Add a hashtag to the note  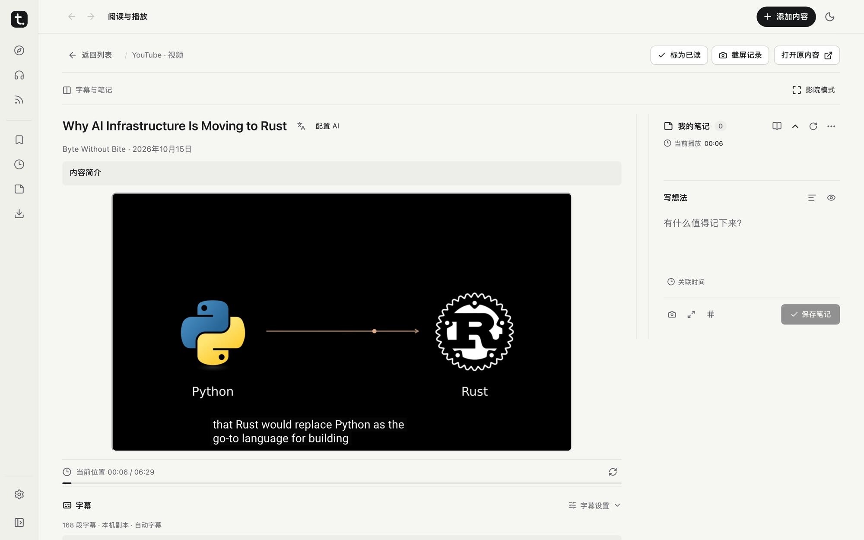click(x=711, y=314)
